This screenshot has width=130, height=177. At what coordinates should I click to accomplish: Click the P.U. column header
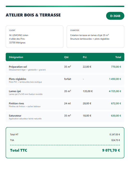pyautogui.click(x=85, y=57)
